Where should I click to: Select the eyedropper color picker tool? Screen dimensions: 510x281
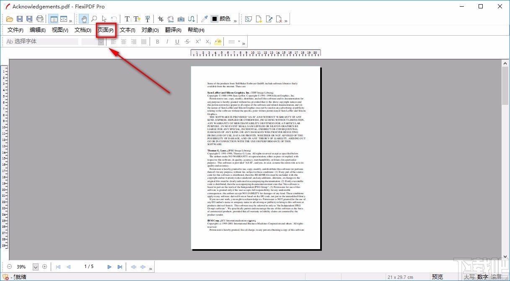point(204,19)
